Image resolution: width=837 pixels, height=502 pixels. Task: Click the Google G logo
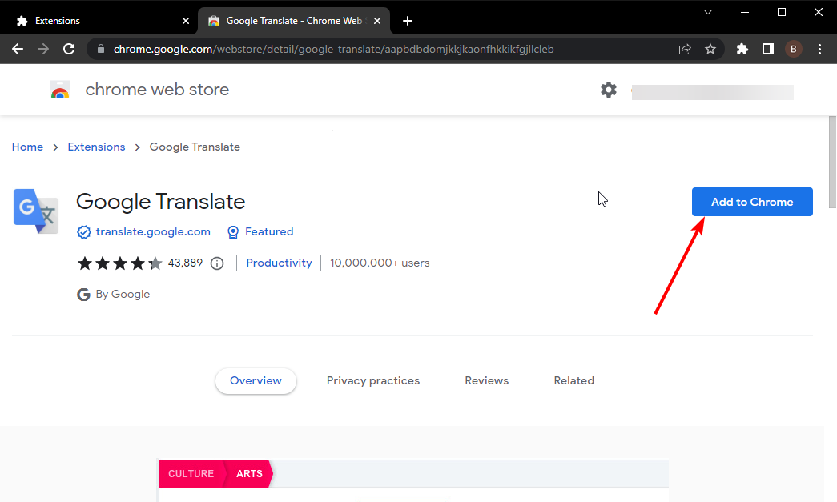83,295
